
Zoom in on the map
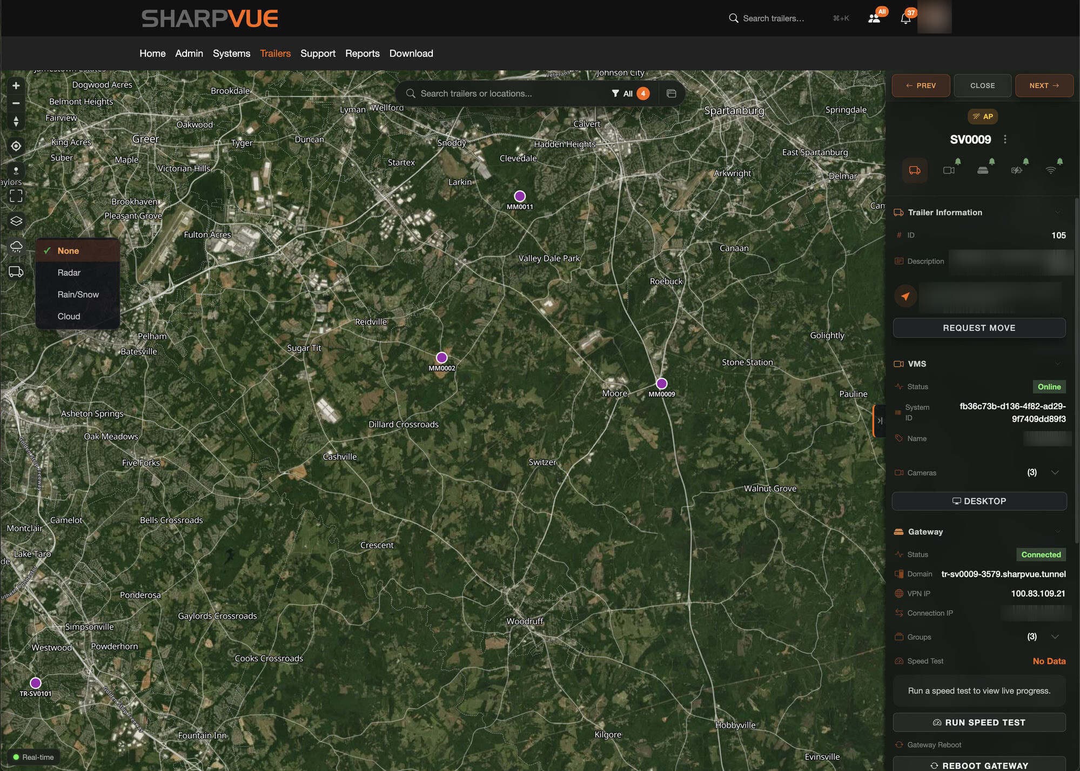16,85
